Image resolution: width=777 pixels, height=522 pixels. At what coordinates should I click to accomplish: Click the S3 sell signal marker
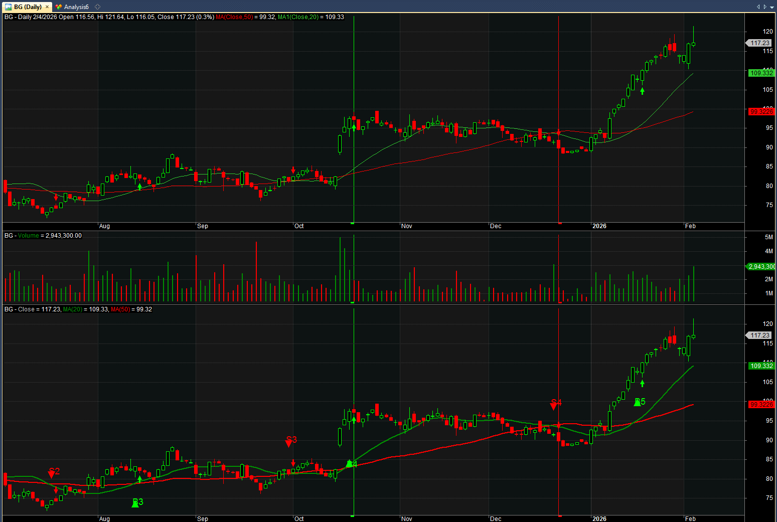[289, 442]
